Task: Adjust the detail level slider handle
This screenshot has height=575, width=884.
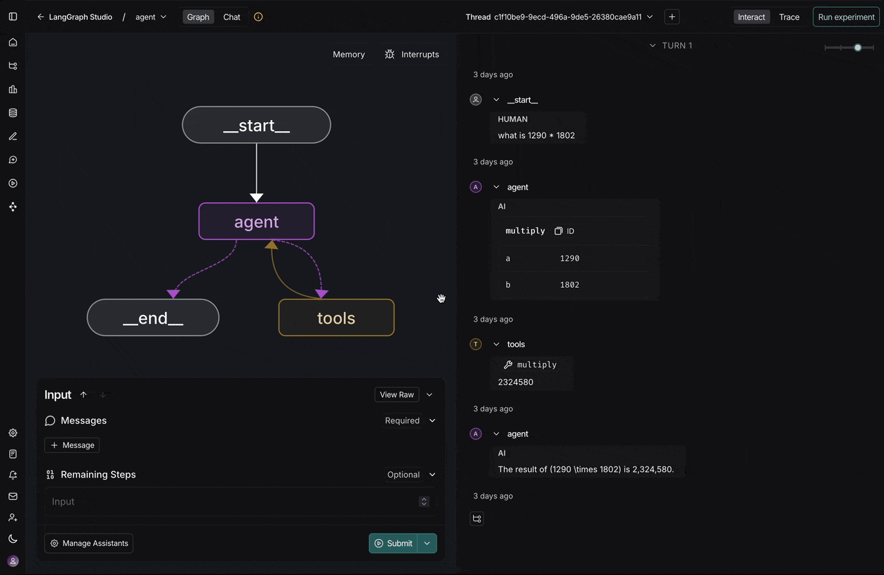Action: 858,48
